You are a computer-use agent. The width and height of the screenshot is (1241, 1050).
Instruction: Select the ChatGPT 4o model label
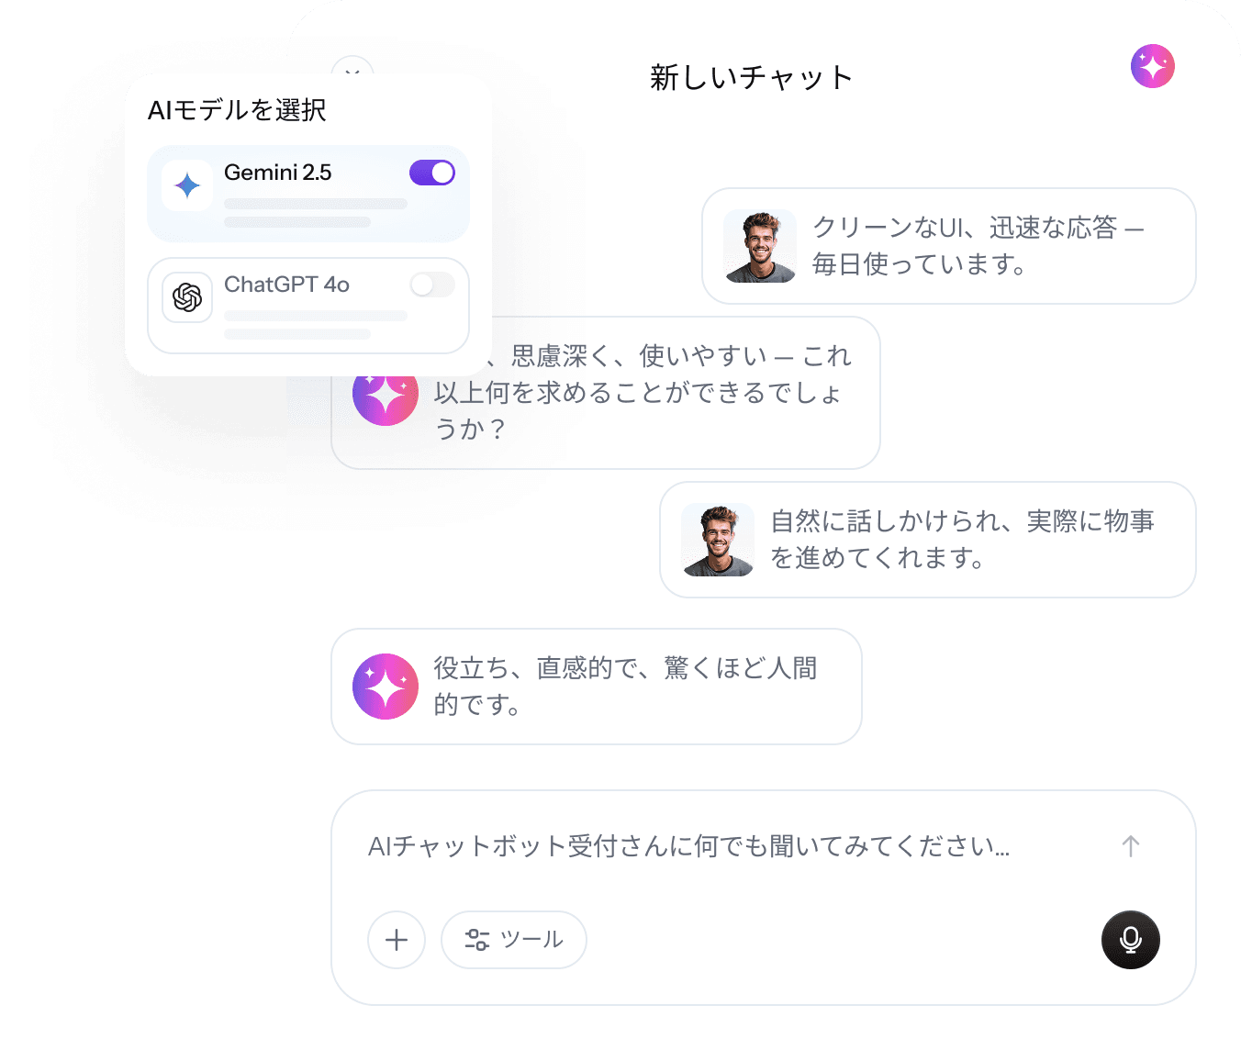287,285
